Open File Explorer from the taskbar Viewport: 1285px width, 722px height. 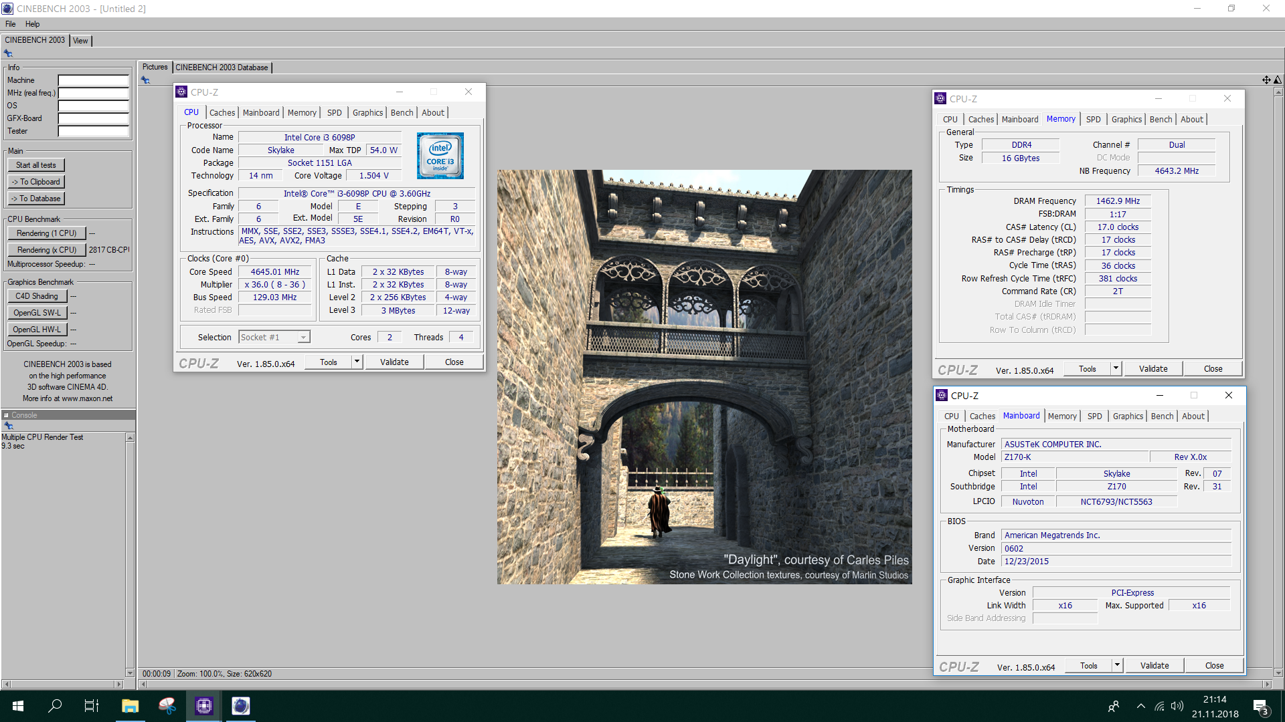click(x=130, y=706)
